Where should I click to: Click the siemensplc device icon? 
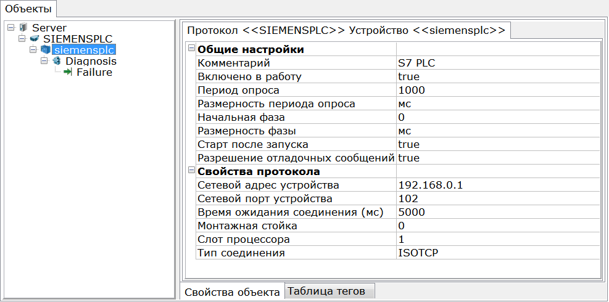(x=46, y=50)
